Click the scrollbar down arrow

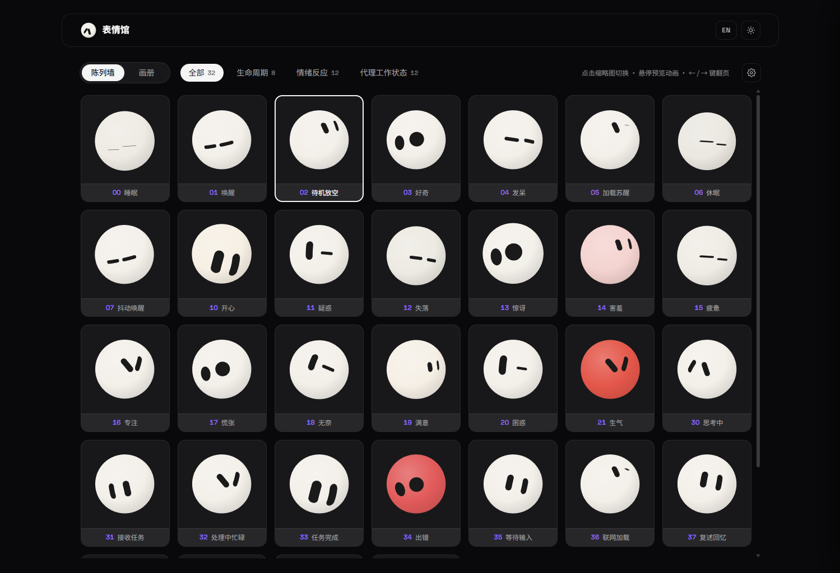click(758, 556)
